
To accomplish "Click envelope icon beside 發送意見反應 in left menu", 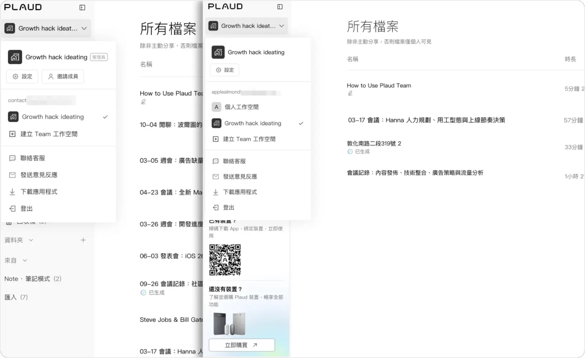I will (x=12, y=175).
